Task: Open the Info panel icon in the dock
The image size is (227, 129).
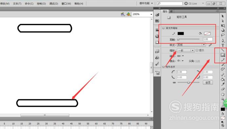Action: (157, 36)
